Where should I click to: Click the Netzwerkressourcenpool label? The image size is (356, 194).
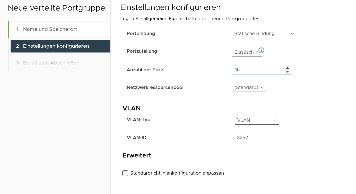point(155,88)
